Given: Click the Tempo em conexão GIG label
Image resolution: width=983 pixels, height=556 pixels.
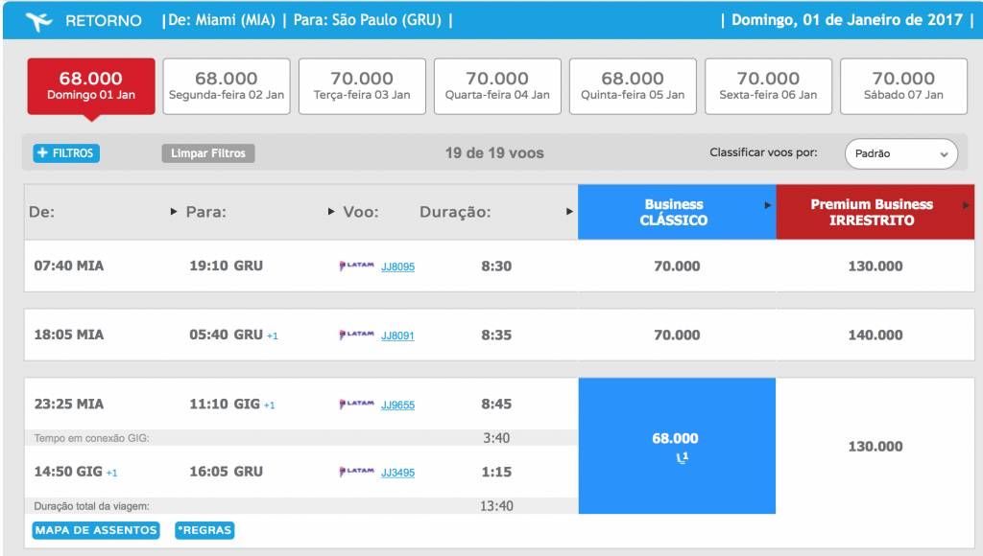Looking at the screenshot, I should coord(91,438).
